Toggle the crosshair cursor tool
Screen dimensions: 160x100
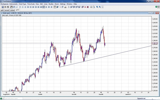55,7
